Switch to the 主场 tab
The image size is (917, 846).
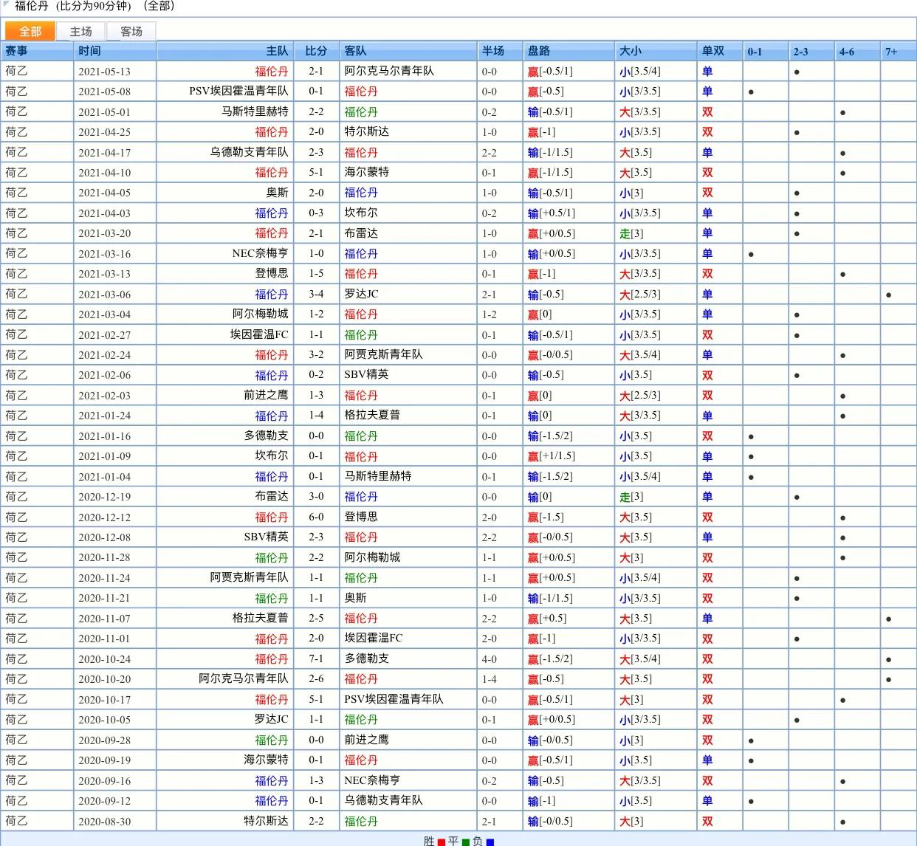80,31
